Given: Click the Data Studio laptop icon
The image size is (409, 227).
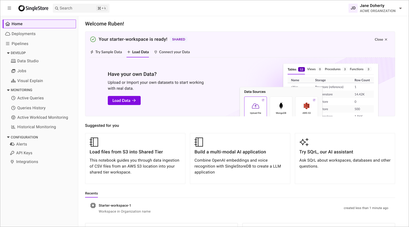Looking at the screenshot, I should tap(13, 61).
